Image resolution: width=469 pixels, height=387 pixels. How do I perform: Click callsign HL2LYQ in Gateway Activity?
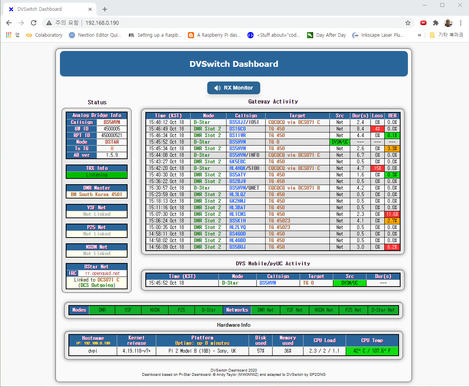pos(237,227)
